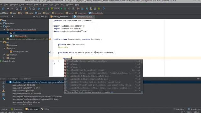Open the Tools menu
The image size is (201, 113).
57,5
